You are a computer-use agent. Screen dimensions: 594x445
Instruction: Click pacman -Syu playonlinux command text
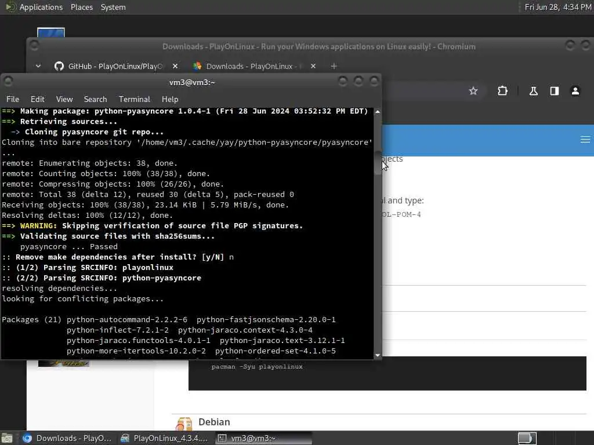(x=257, y=367)
